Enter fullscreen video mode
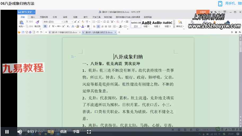This screenshot has height=136, width=242. click(89, 132)
